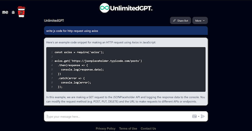Click the UnlimitedGPT header logo text
252x131 pixels.
pos(131,8)
